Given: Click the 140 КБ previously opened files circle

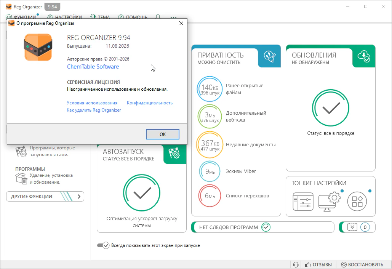Looking at the screenshot, I should tap(210, 89).
